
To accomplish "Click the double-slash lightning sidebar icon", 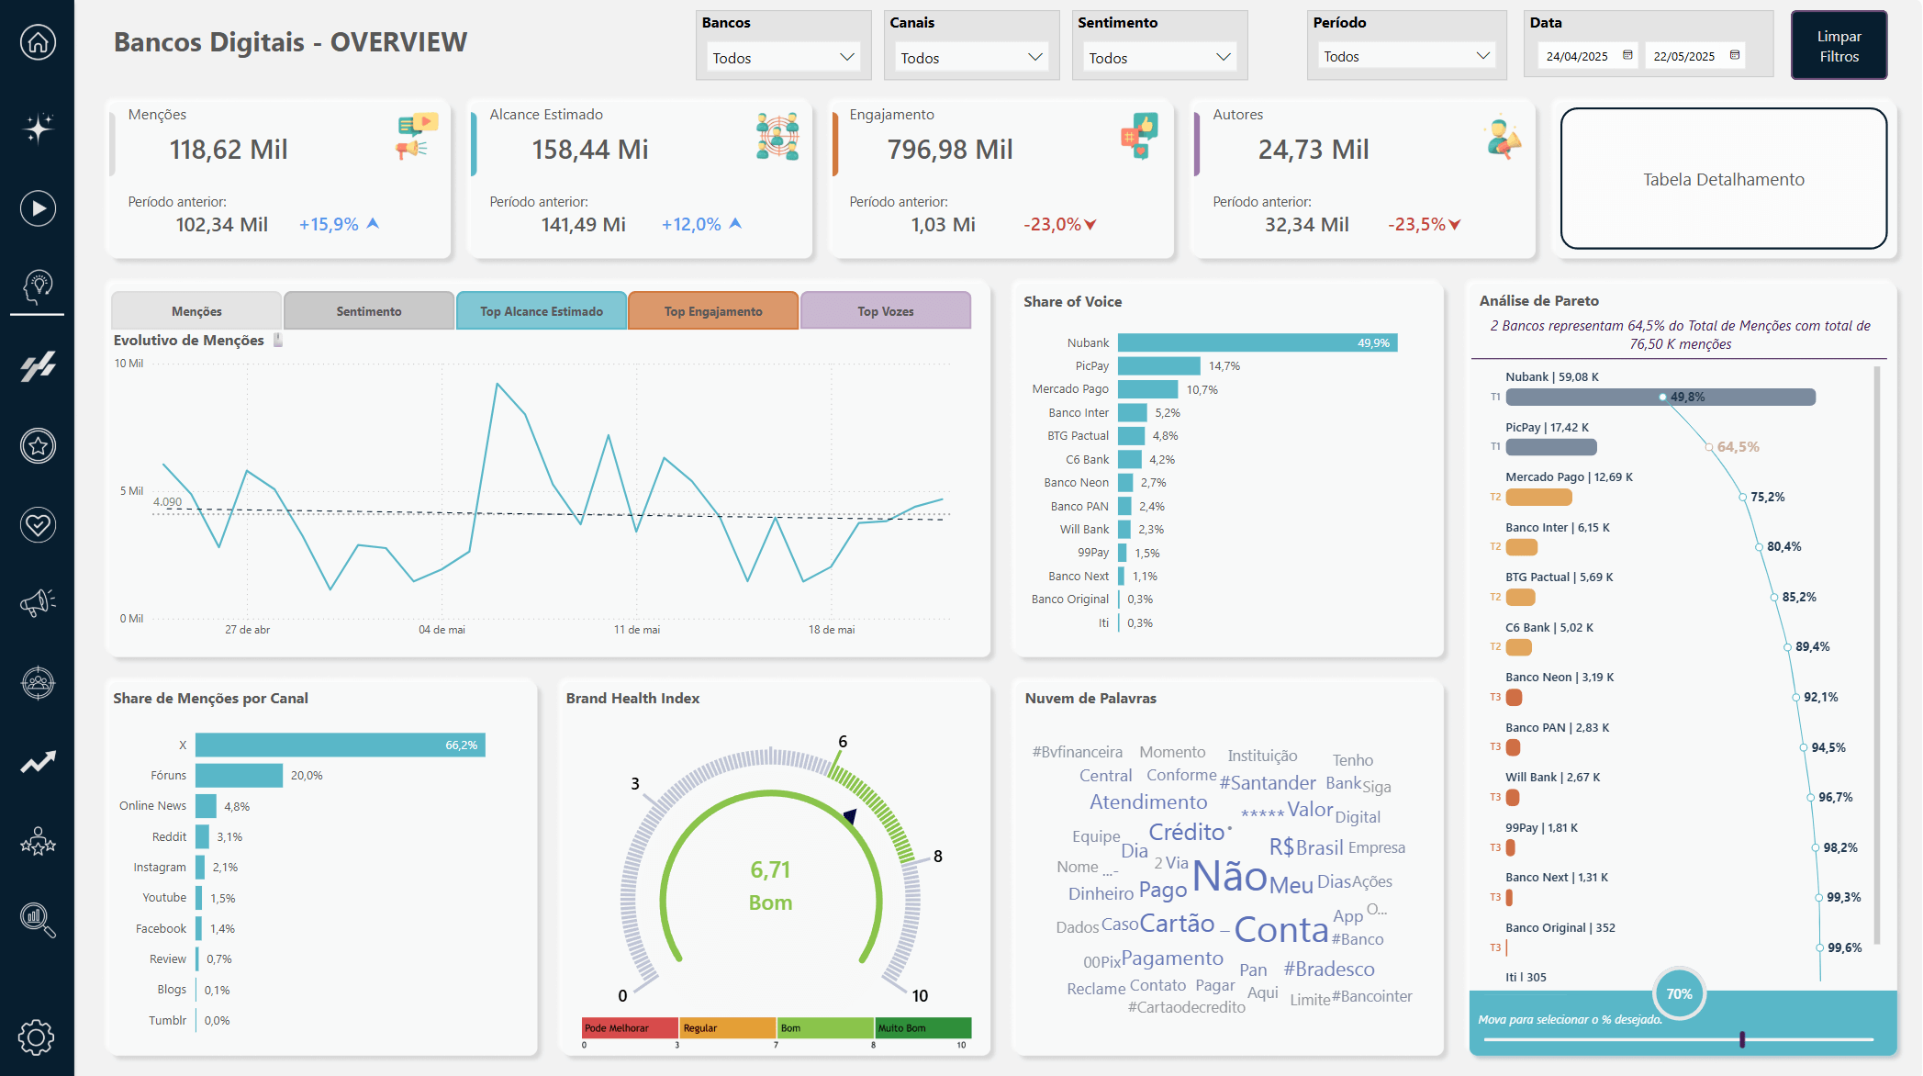I will 38,366.
